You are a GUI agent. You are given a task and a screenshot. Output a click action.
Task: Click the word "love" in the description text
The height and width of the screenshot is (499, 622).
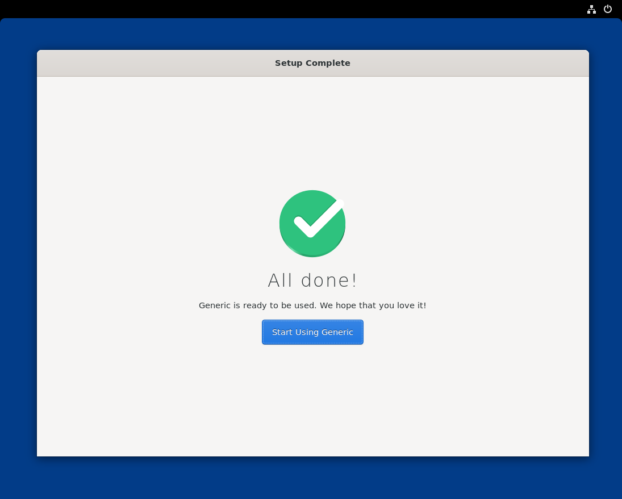coord(405,305)
